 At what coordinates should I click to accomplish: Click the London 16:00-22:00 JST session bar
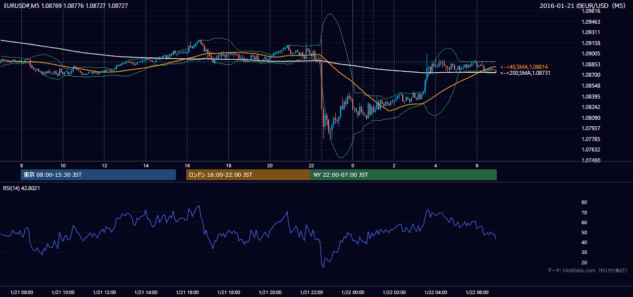tap(248, 175)
